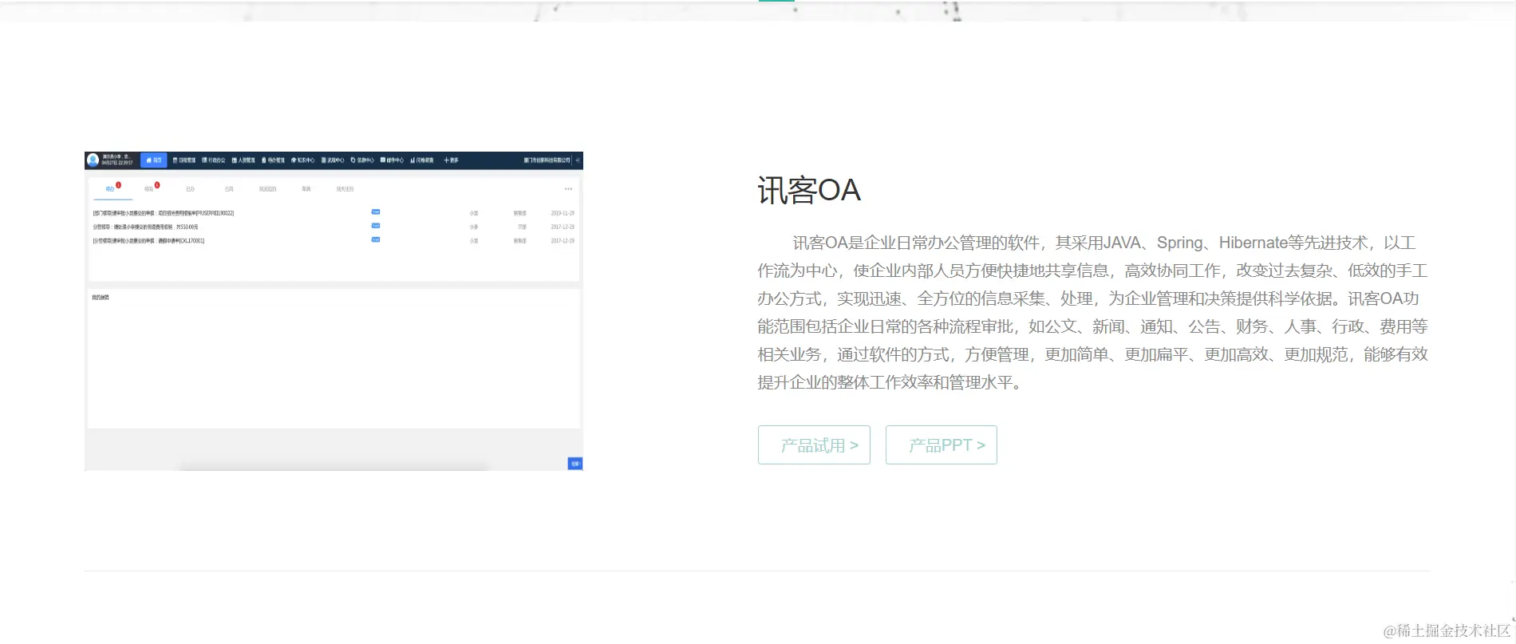Open the 产品试用 product trial button
Viewport: 1516px width, 644px height.
click(x=814, y=444)
